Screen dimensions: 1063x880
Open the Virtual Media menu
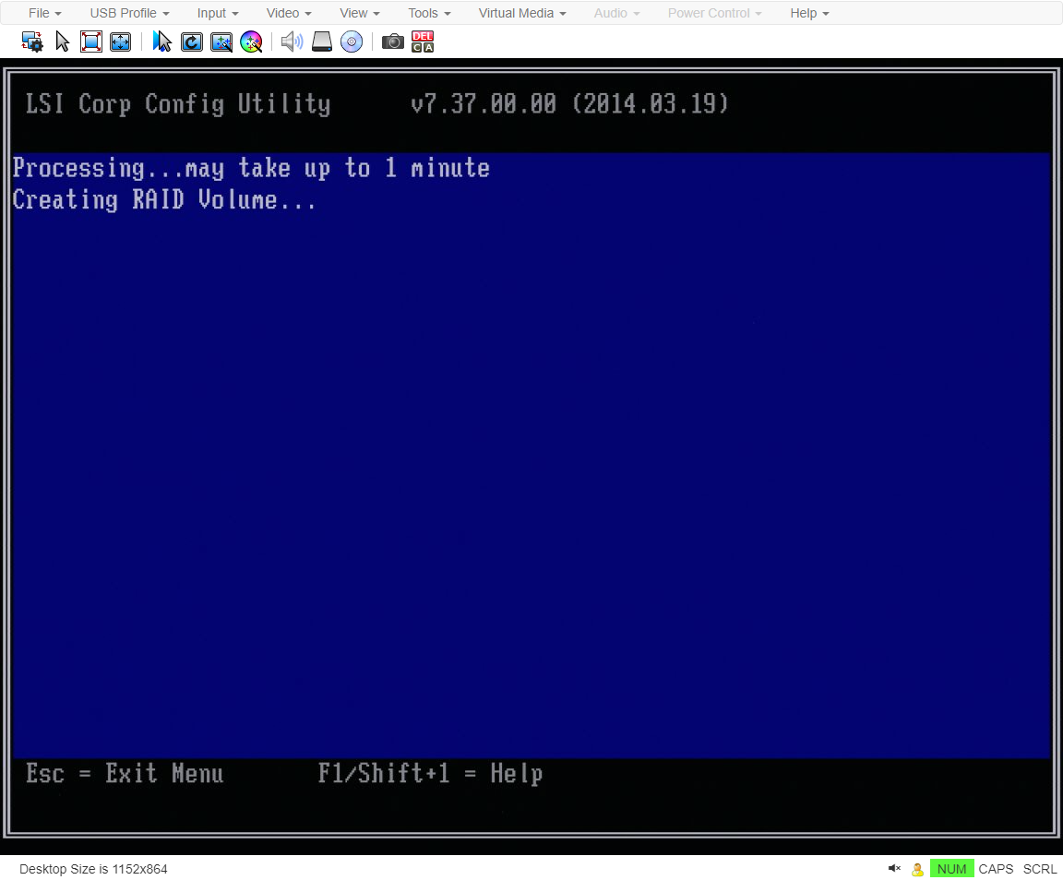click(x=522, y=13)
